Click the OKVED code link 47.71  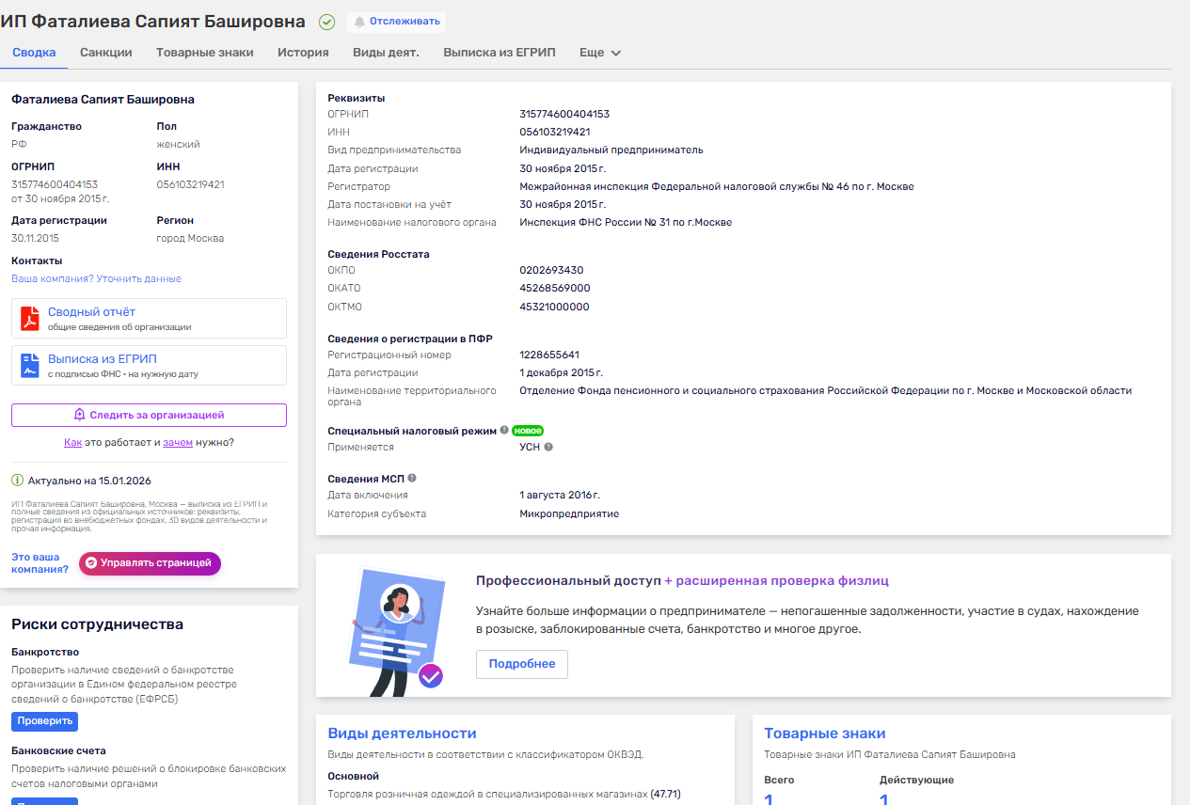tap(665, 794)
